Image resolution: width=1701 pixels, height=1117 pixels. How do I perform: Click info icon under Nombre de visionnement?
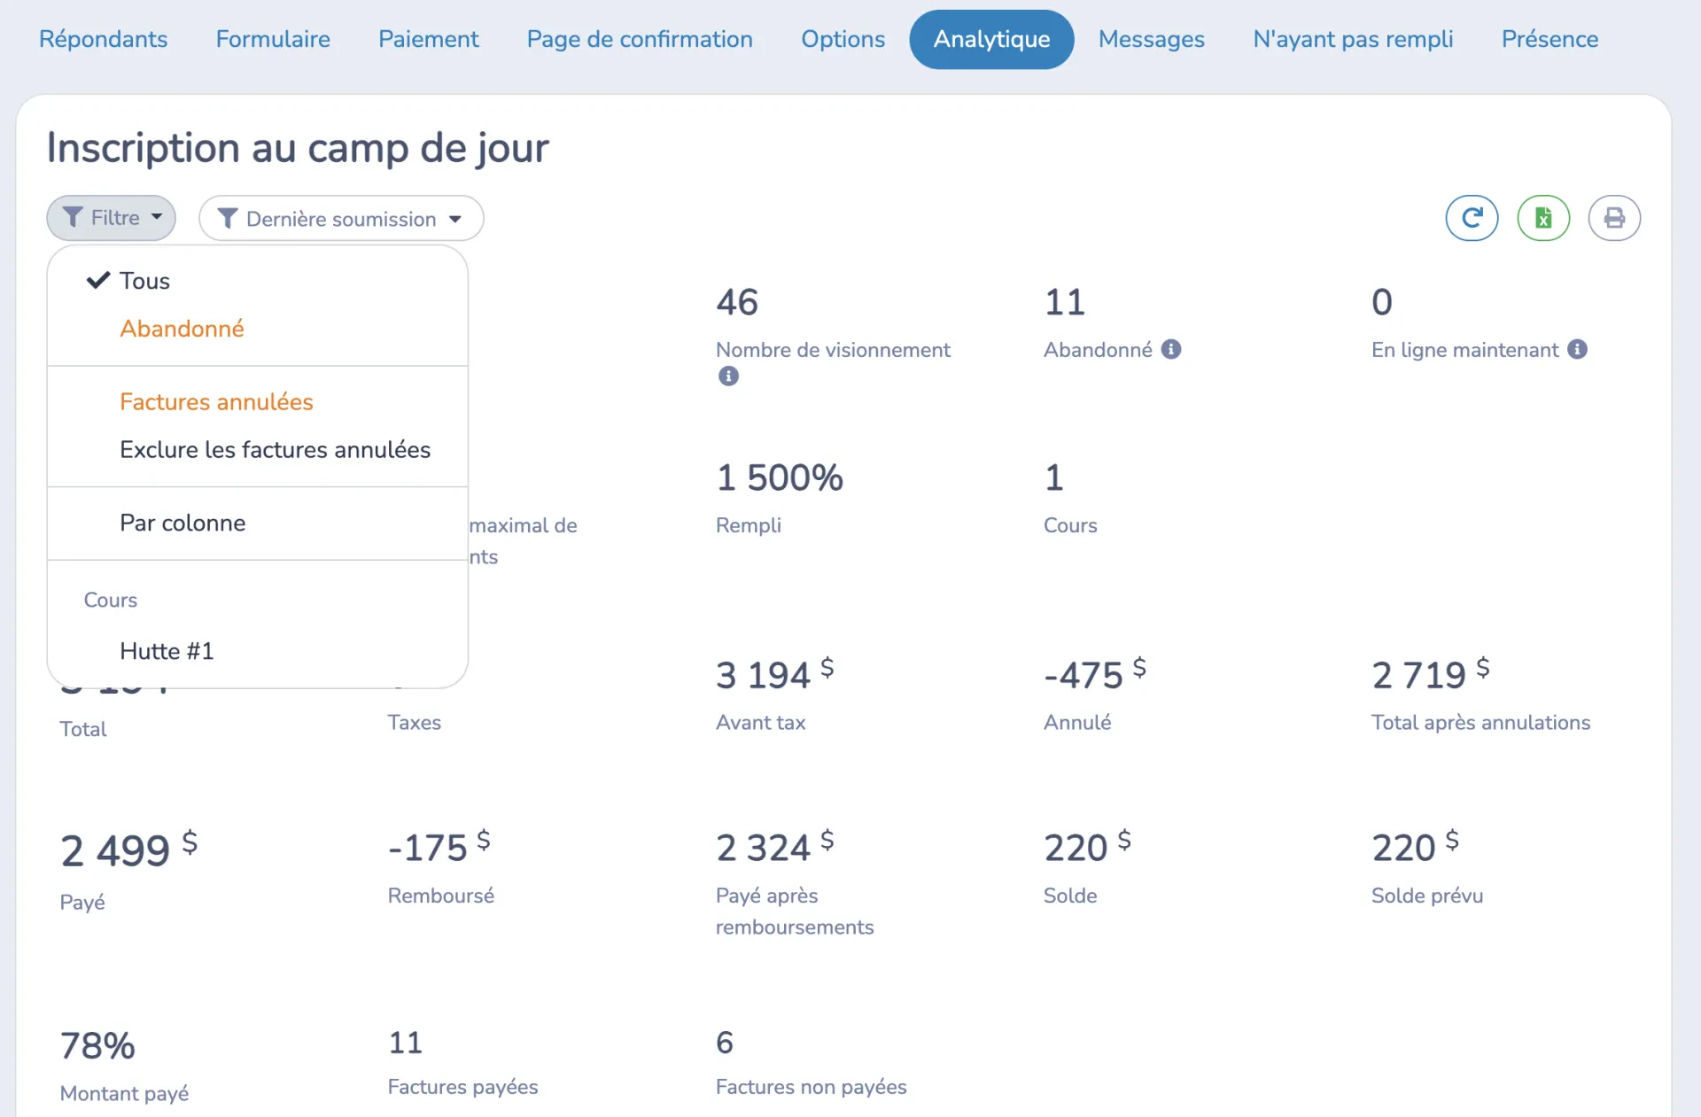728,376
